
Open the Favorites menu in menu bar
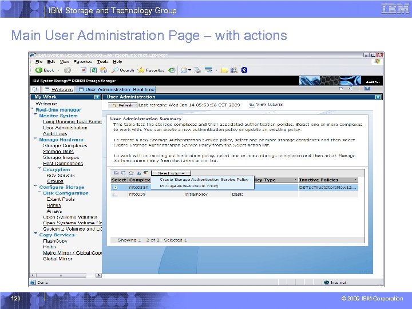tap(83, 61)
